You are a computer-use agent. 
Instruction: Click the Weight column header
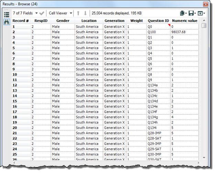tap(137, 21)
